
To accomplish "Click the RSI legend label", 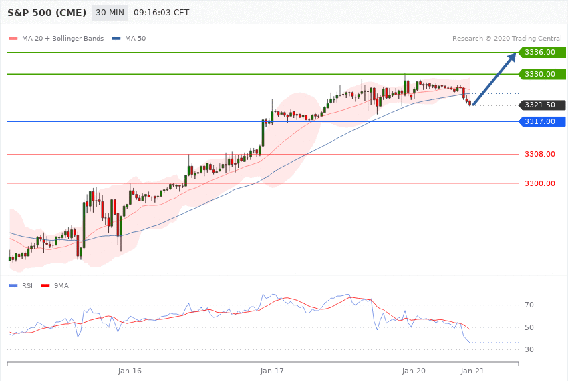I will (x=27, y=286).
